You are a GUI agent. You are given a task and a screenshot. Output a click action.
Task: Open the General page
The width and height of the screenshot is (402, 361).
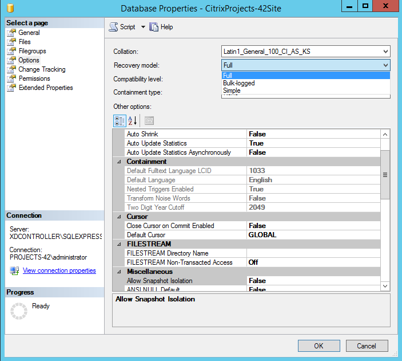(x=29, y=33)
